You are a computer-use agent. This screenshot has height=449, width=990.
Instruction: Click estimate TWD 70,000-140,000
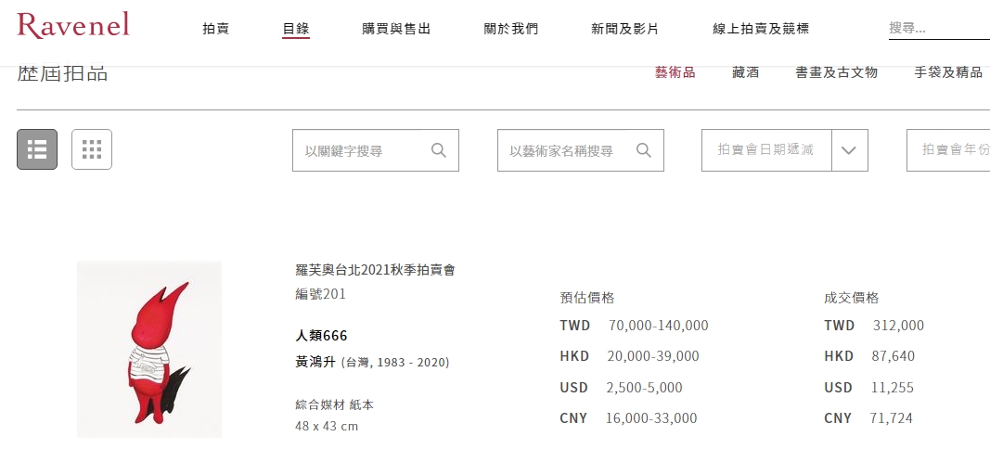point(634,326)
